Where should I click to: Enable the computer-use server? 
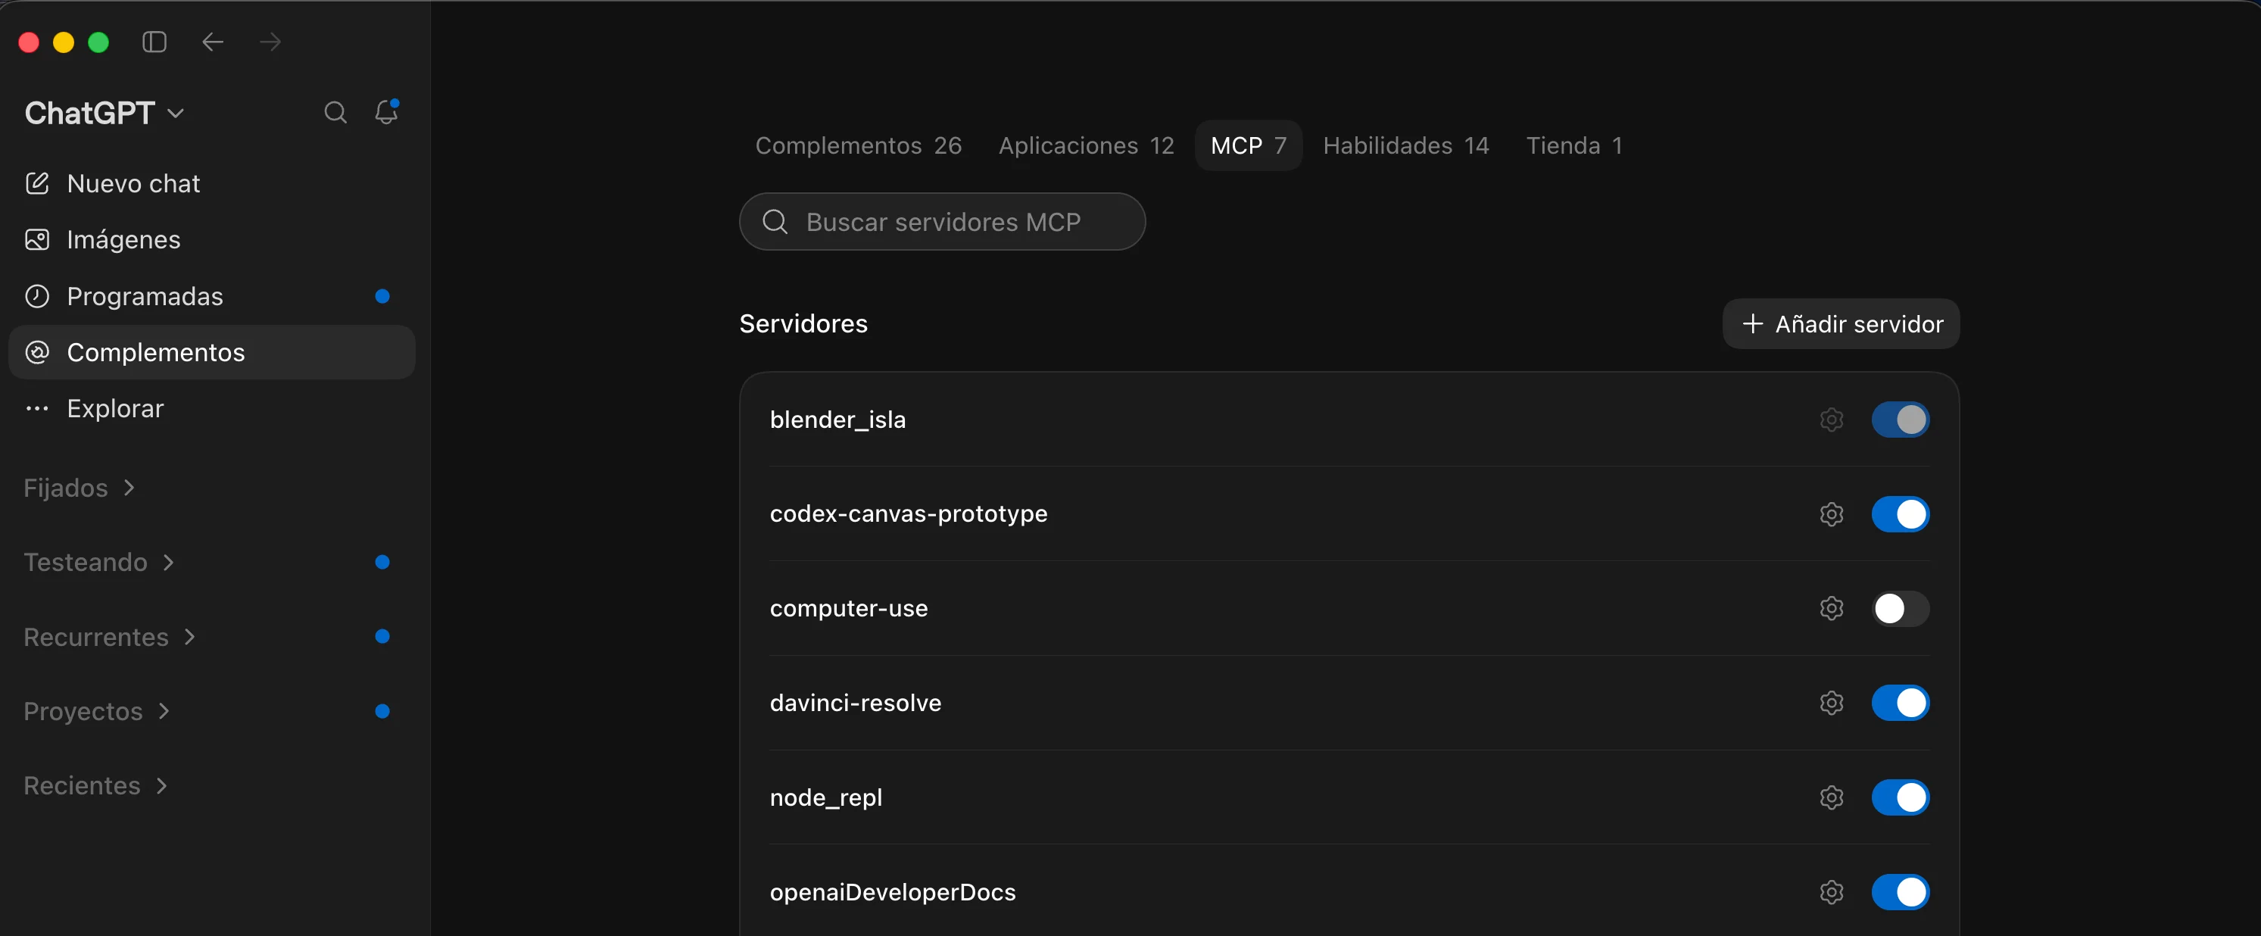pos(1901,609)
